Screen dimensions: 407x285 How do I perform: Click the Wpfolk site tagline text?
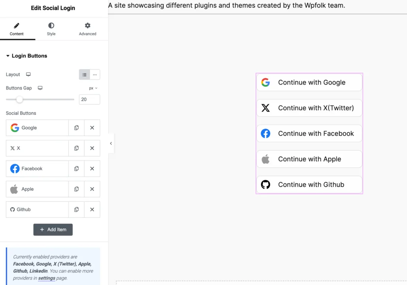pyautogui.click(x=227, y=6)
